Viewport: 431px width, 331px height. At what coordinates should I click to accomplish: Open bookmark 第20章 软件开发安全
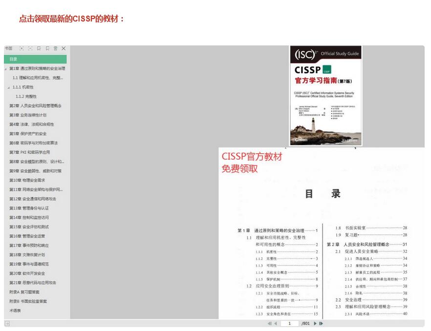coord(27,273)
